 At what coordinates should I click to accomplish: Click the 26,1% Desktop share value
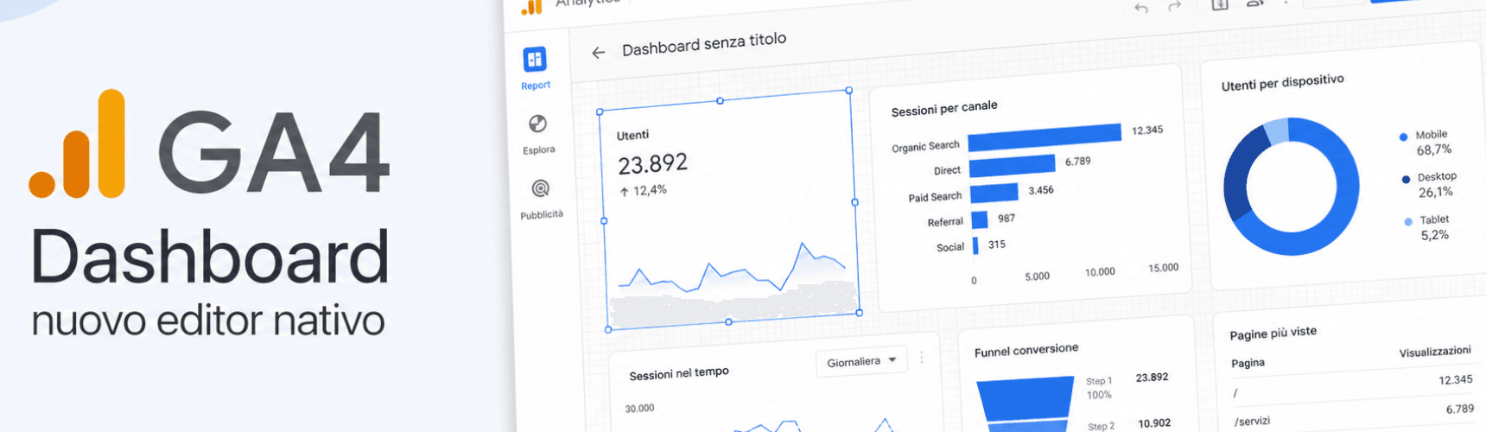coord(1436,193)
